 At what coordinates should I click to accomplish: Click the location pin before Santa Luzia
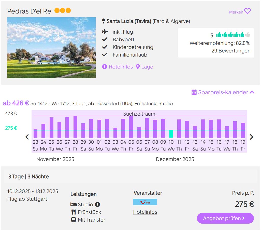pos(103,21)
